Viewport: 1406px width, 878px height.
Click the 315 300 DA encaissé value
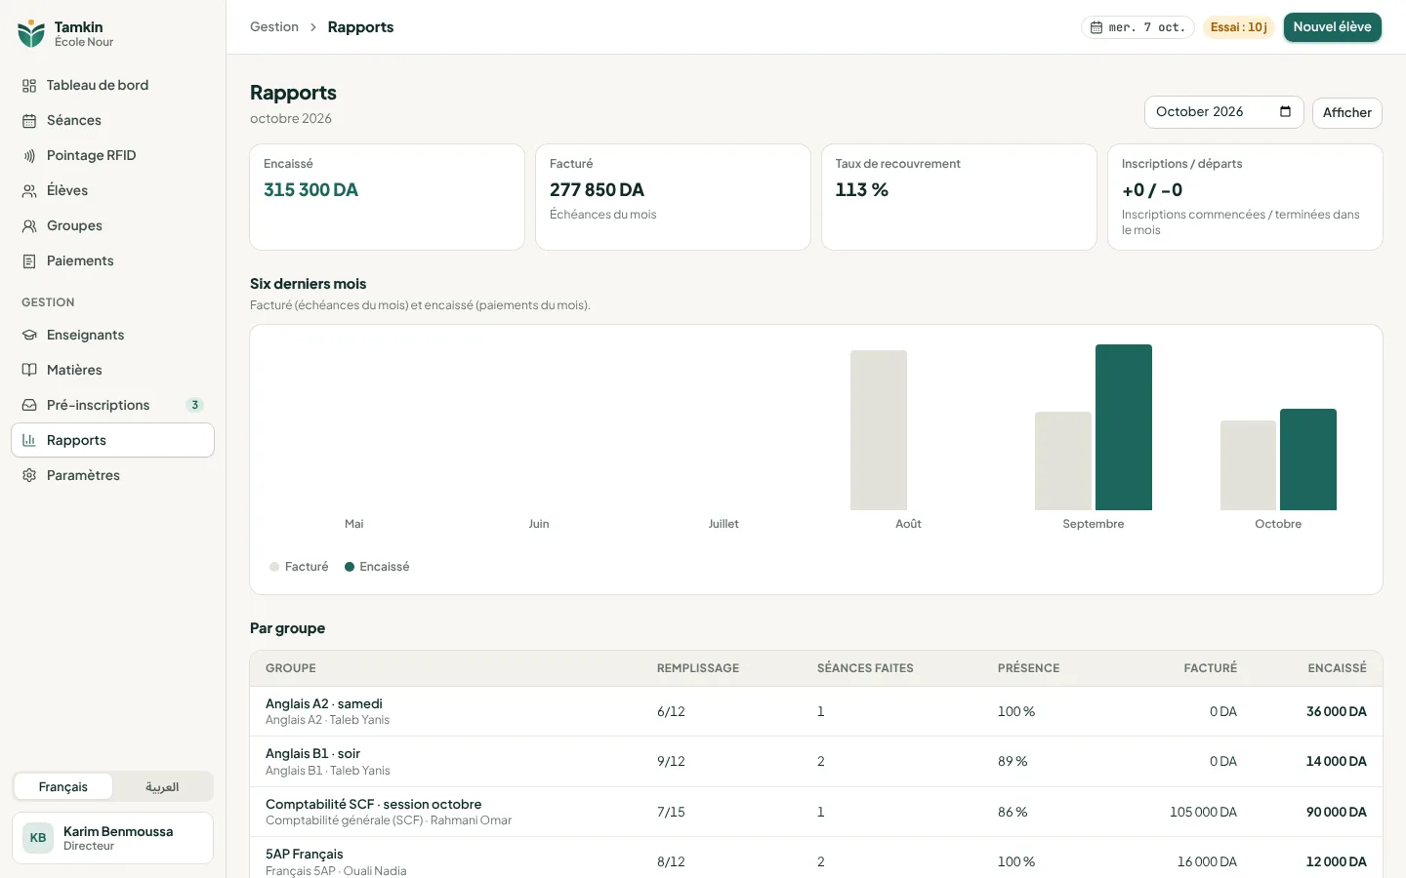(310, 190)
